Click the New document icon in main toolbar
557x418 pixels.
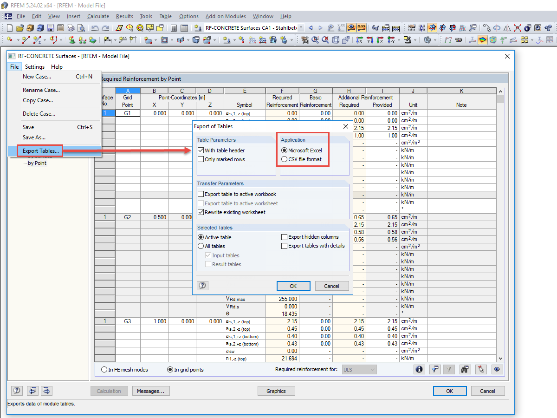pyautogui.click(x=9, y=28)
